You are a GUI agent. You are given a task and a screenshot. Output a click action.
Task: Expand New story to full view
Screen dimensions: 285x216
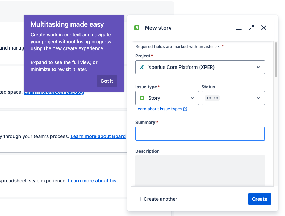coord(251,28)
